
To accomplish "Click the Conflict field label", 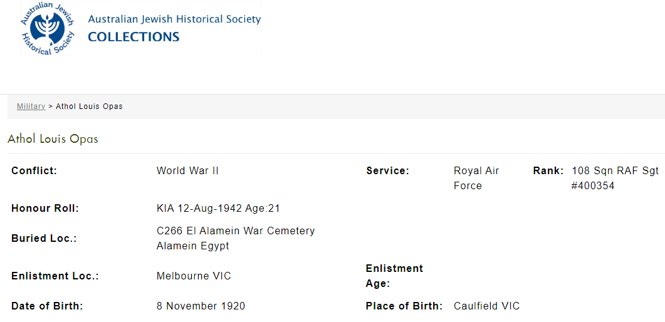I will coord(34,170).
